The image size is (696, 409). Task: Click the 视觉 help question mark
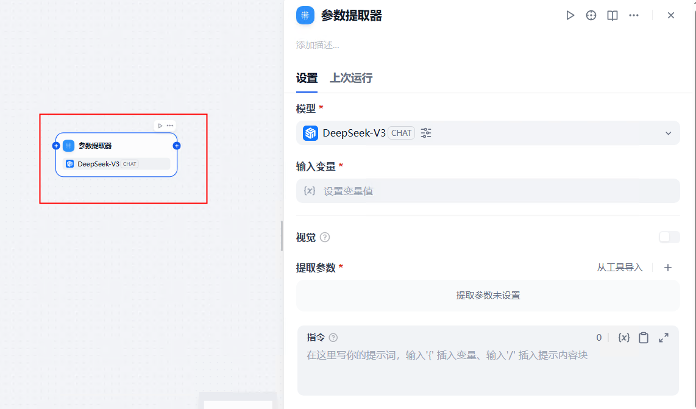pos(324,237)
